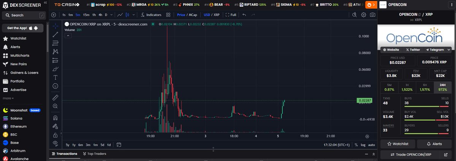Set timeframe to 4h
The image size is (456, 161).
(x=100, y=15)
